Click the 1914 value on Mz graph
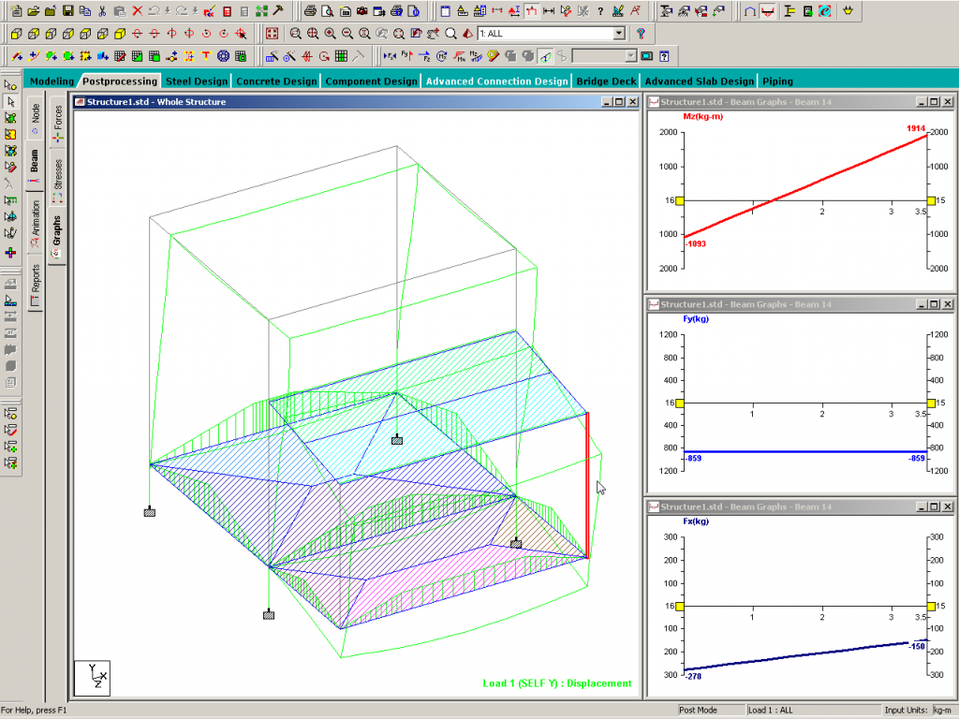The image size is (959, 719). [x=916, y=128]
